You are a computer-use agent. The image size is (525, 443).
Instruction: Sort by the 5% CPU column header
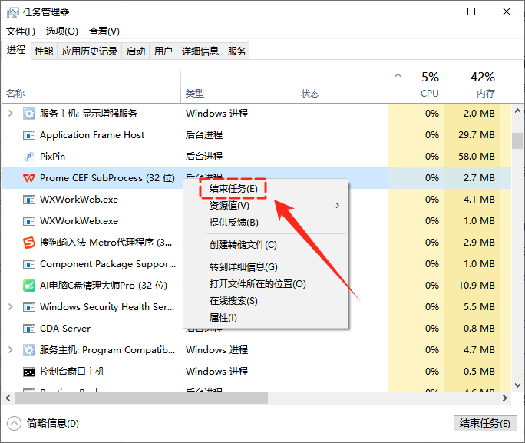coord(416,87)
